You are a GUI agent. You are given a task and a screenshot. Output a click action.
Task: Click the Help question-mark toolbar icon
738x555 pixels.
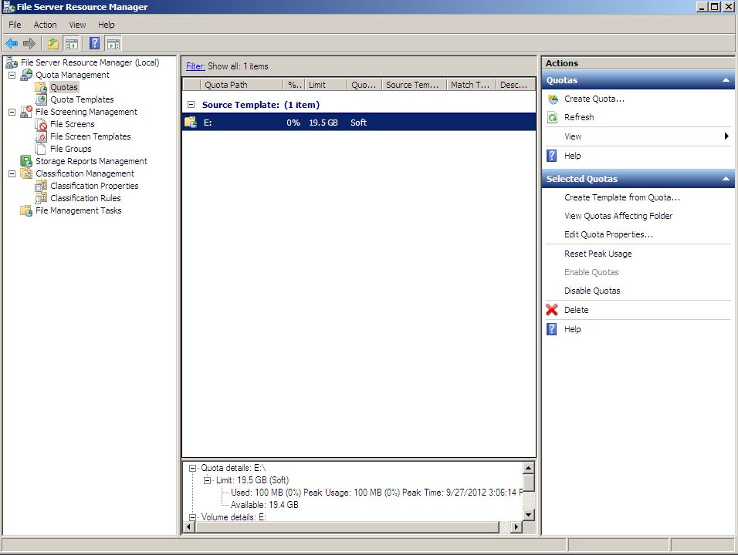coord(94,43)
